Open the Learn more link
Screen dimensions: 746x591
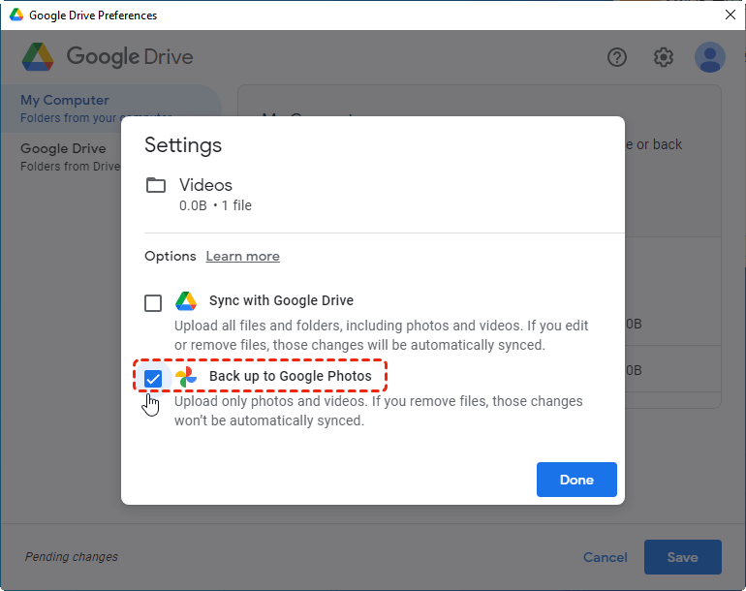click(x=242, y=257)
